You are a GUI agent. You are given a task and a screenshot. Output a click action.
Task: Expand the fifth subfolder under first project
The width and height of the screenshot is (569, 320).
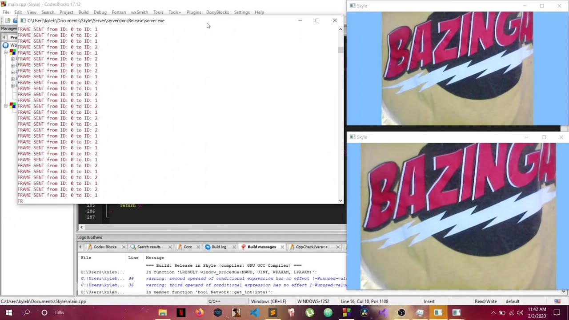point(13,86)
